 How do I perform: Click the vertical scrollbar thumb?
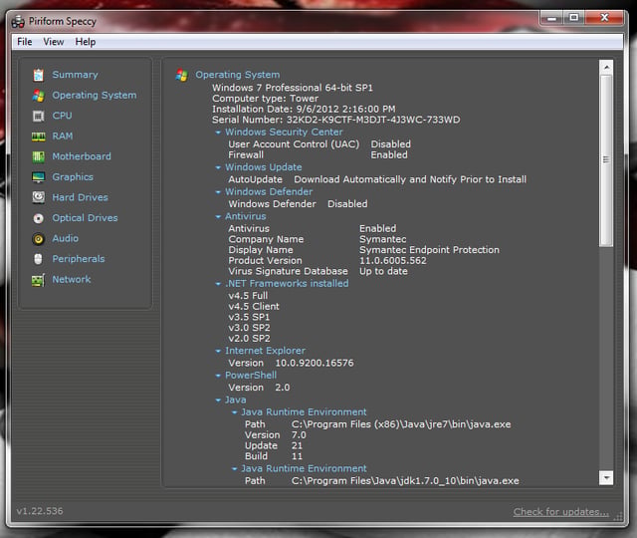[606, 160]
